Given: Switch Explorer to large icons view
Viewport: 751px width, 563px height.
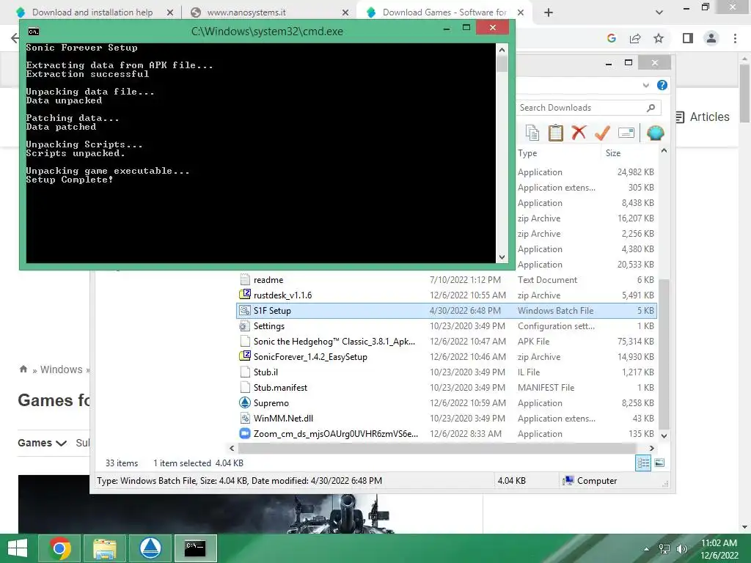Looking at the screenshot, I should (x=659, y=463).
